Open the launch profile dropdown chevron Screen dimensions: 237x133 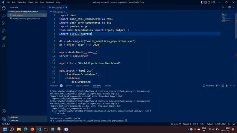tap(219, 86)
